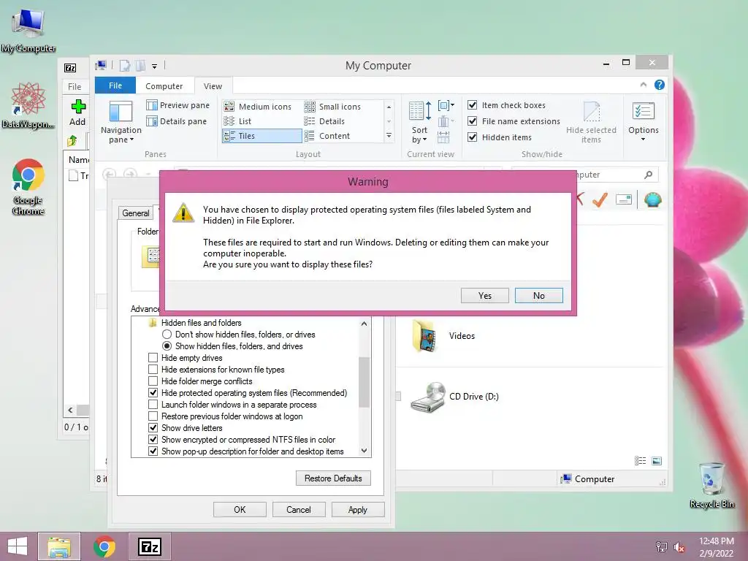Expand the layout gallery More arrow
Screen dimensions: 748x561
coord(389,136)
